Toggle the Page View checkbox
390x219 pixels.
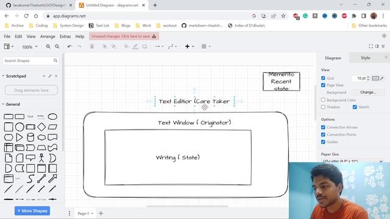click(323, 85)
